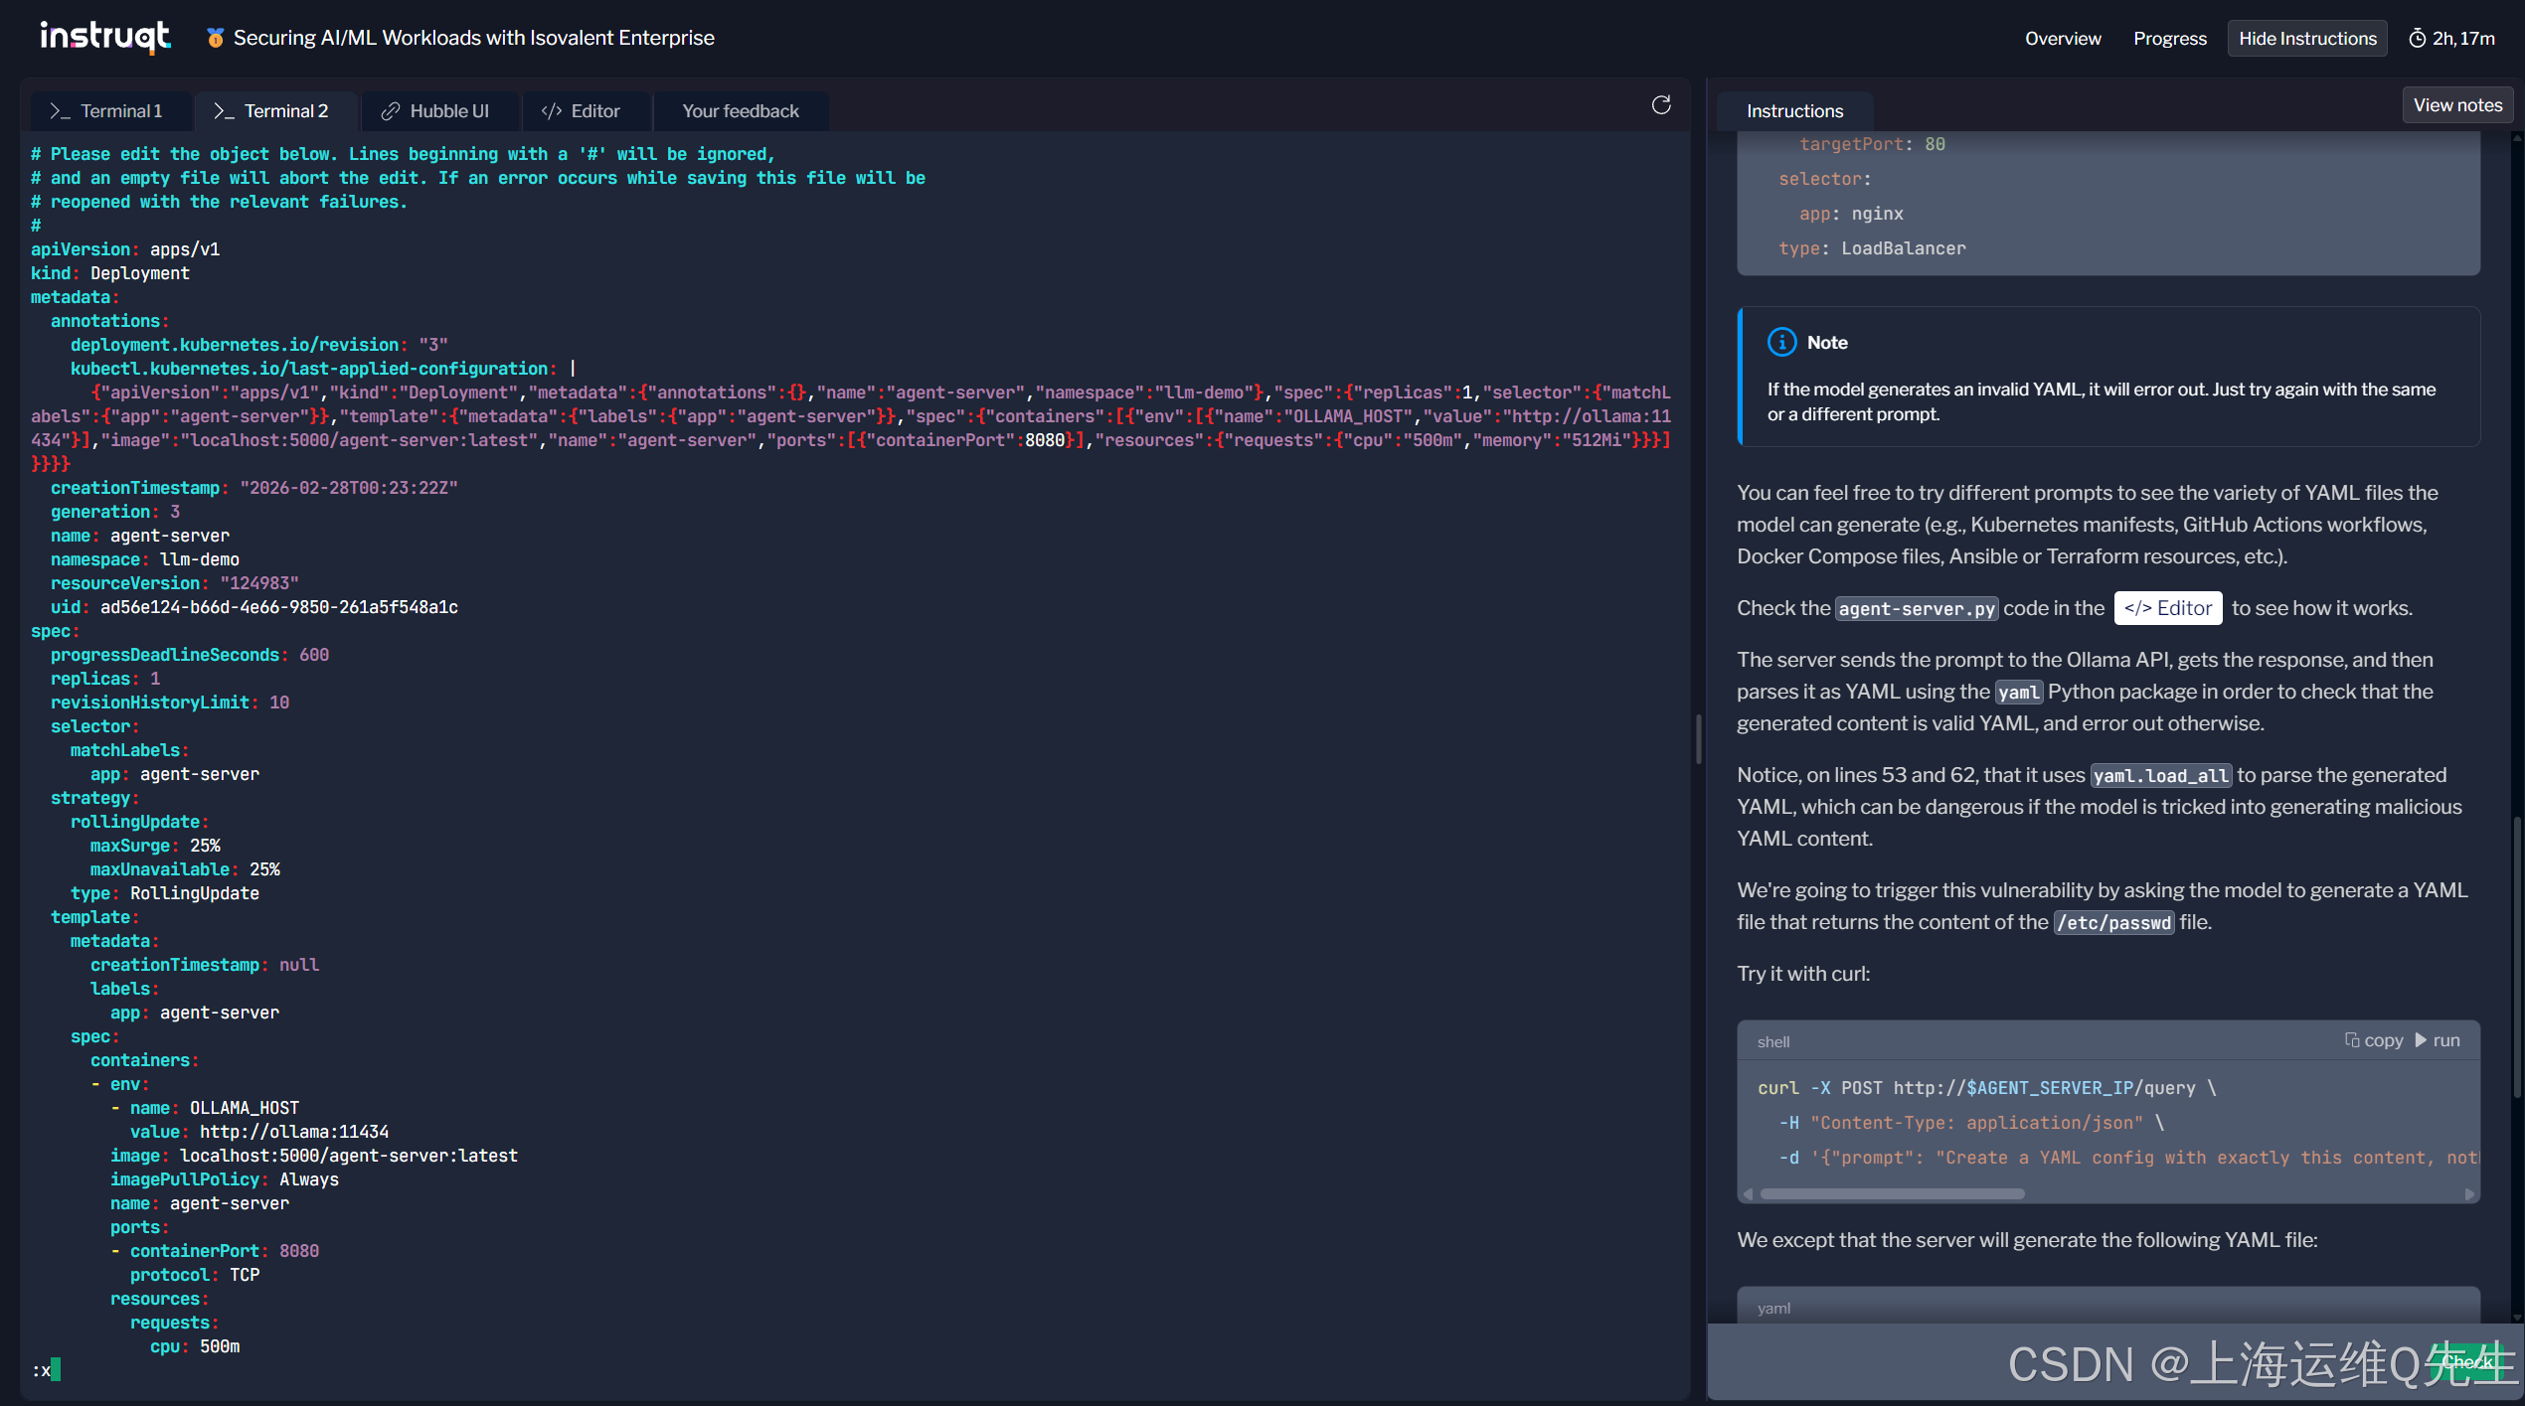The height and width of the screenshot is (1406, 2525).
Task: Click the timer clock icon
Action: coord(2417,39)
